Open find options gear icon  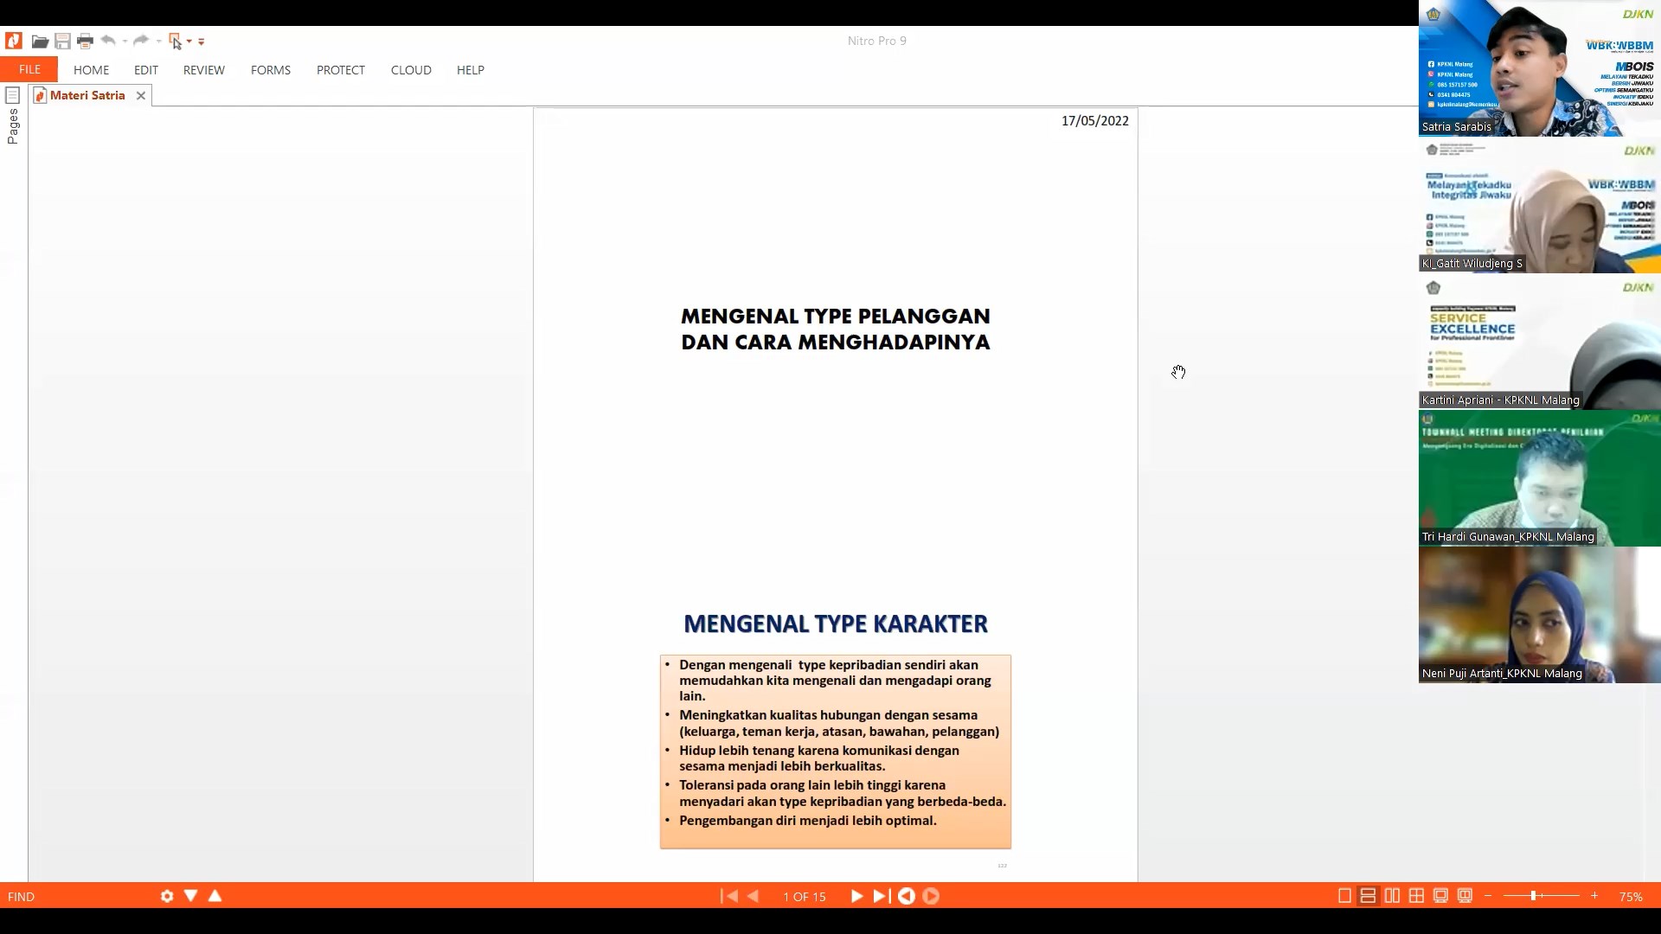point(167,896)
